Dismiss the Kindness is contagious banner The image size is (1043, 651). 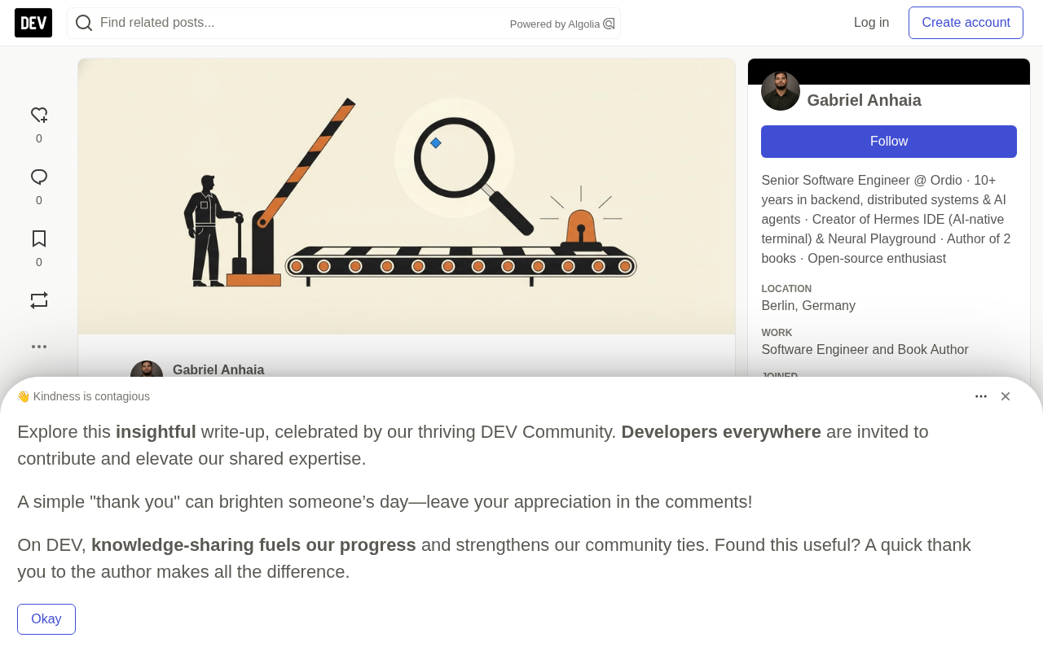point(1006,396)
